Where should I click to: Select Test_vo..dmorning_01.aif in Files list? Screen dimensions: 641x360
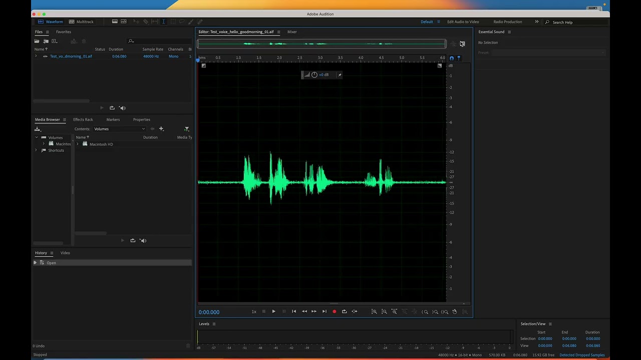71,56
